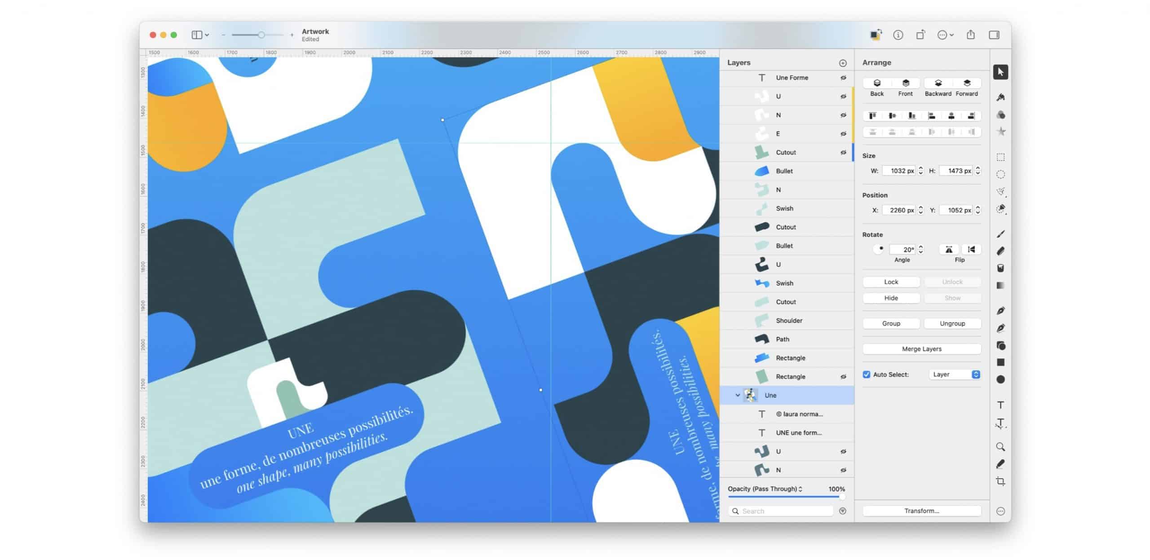Open the Share button in title bar
This screenshot has height=560, width=1150.
pyautogui.click(x=971, y=35)
